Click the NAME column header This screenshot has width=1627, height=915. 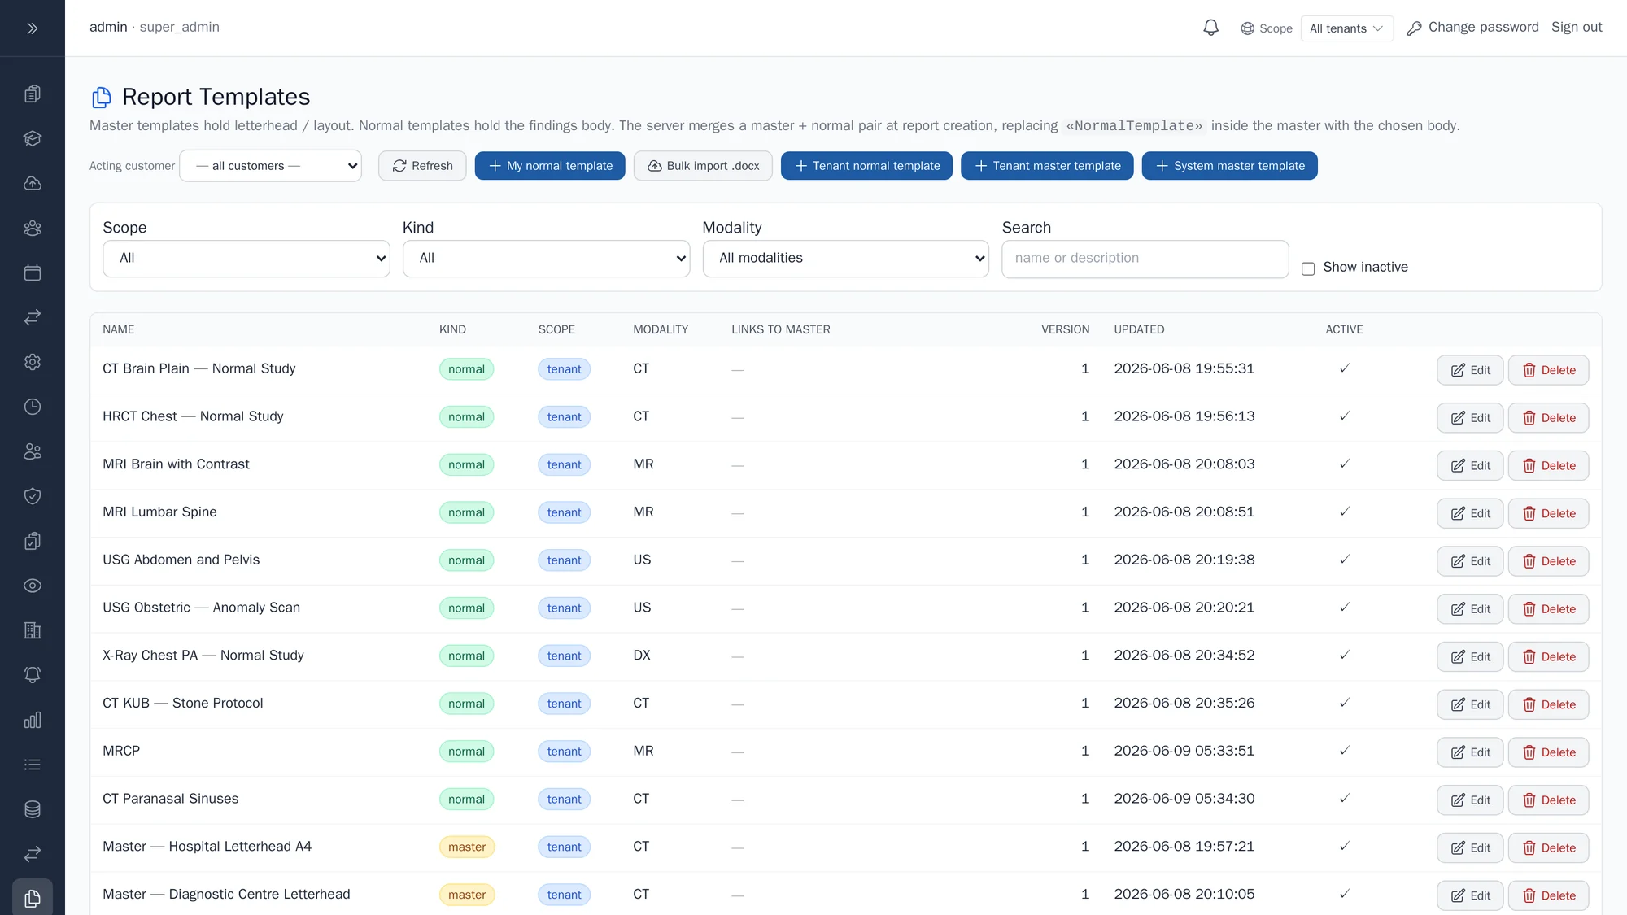[x=119, y=329]
